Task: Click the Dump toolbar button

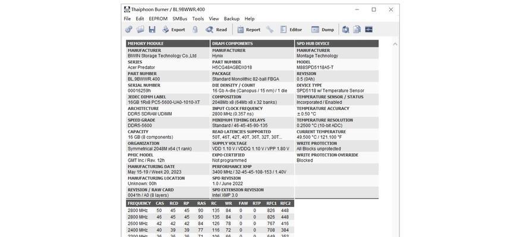Action: 323,30
